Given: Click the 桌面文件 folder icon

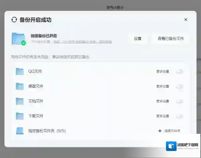Looking at the screenshot, I should tap(20, 86).
